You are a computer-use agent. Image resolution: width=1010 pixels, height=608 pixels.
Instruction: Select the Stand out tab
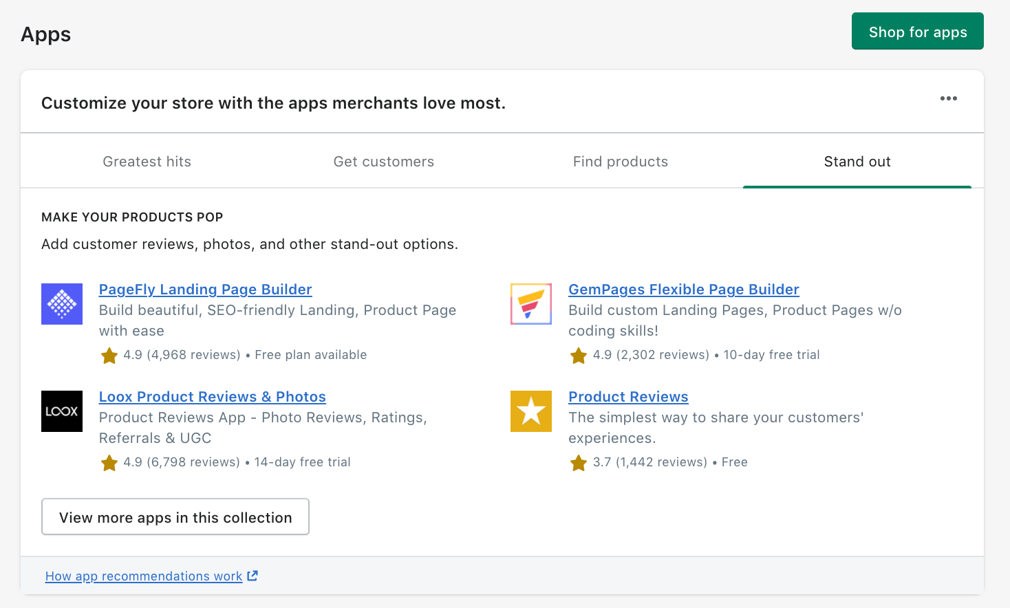(857, 162)
